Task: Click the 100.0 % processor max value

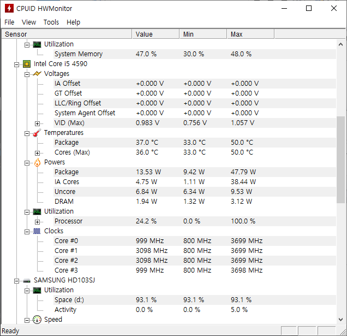Action: pos(243,221)
